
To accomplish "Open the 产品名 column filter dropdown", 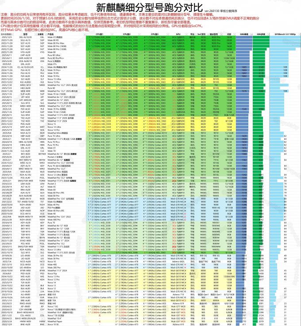I will [x=84, y=34].
